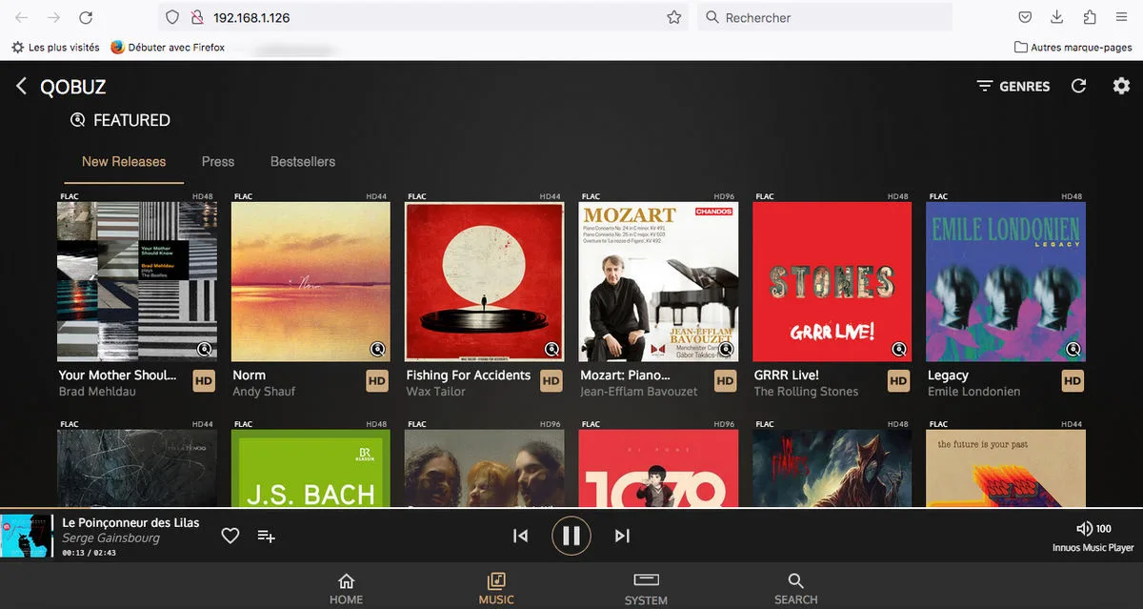Open Firefox downloads panel

(x=1057, y=17)
